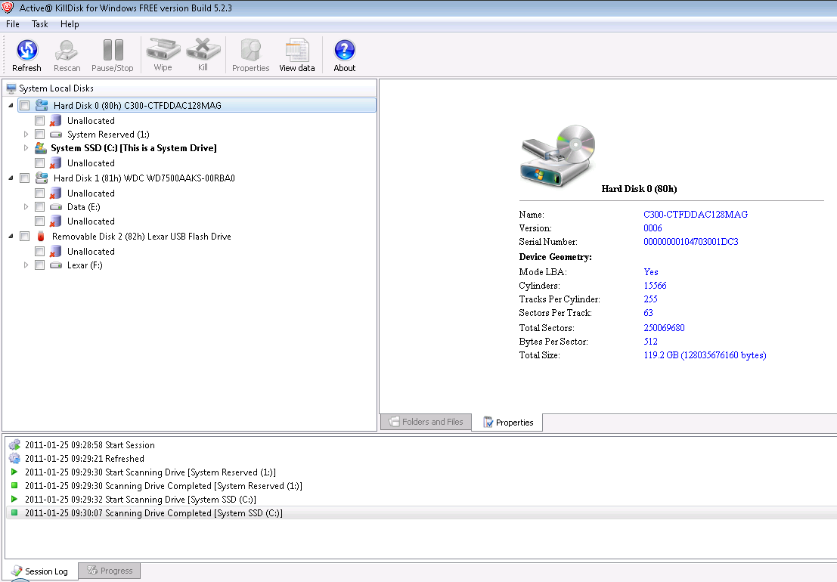Image resolution: width=837 pixels, height=582 pixels.
Task: Click the System Reserved (1:) partition icon
Action: click(55, 135)
